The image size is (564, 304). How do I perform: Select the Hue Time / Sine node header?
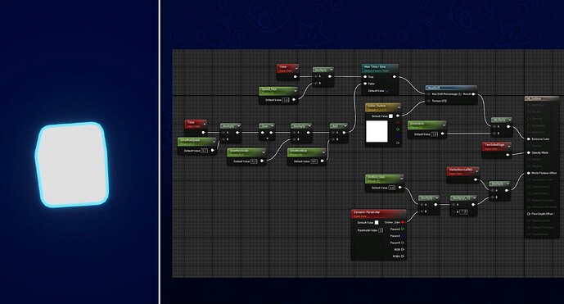[x=380, y=68]
